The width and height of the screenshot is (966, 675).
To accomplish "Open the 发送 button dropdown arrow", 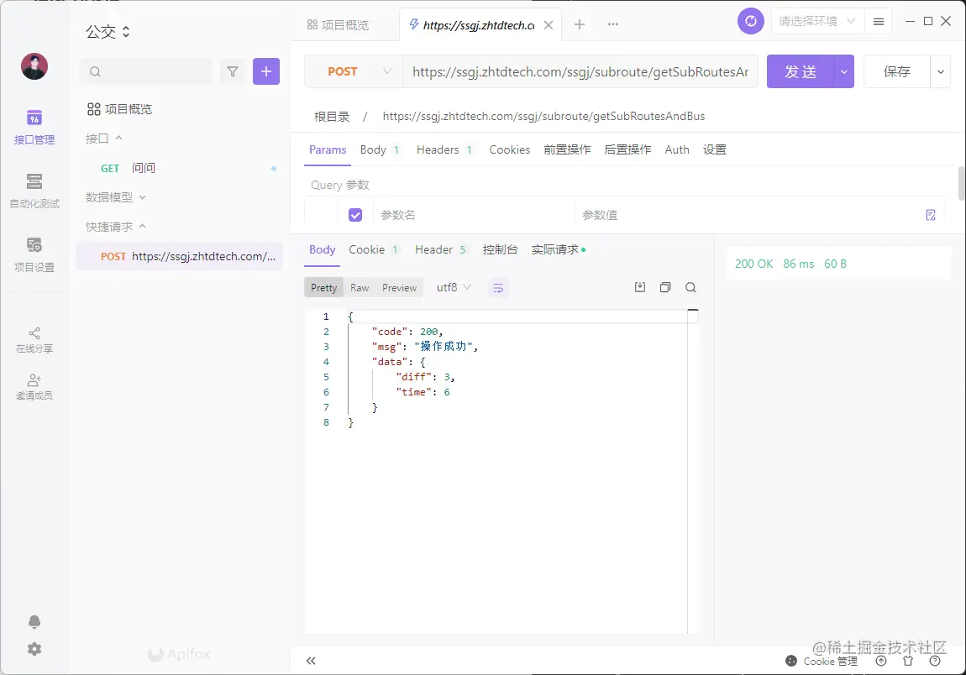I will click(844, 72).
